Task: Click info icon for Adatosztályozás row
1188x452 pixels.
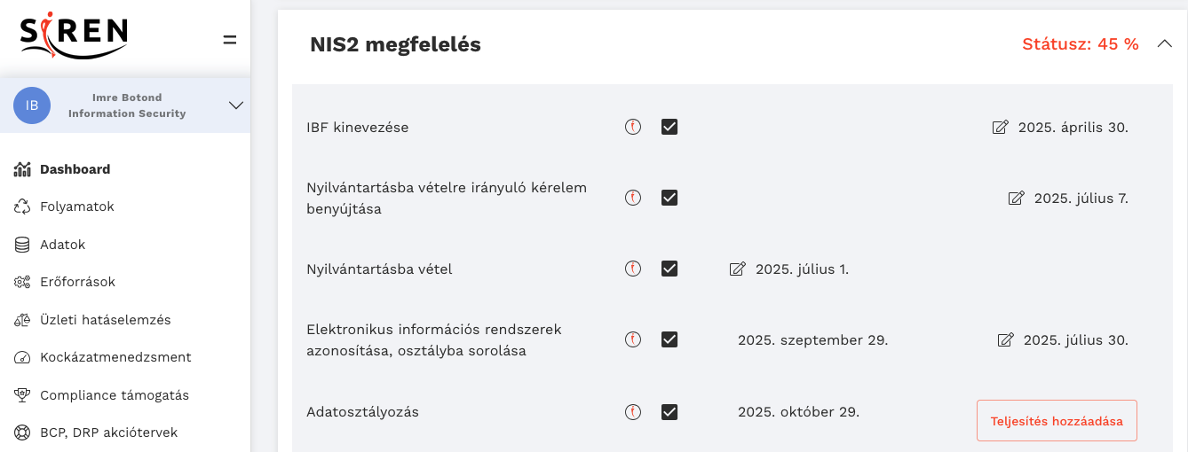Action: coord(633,411)
